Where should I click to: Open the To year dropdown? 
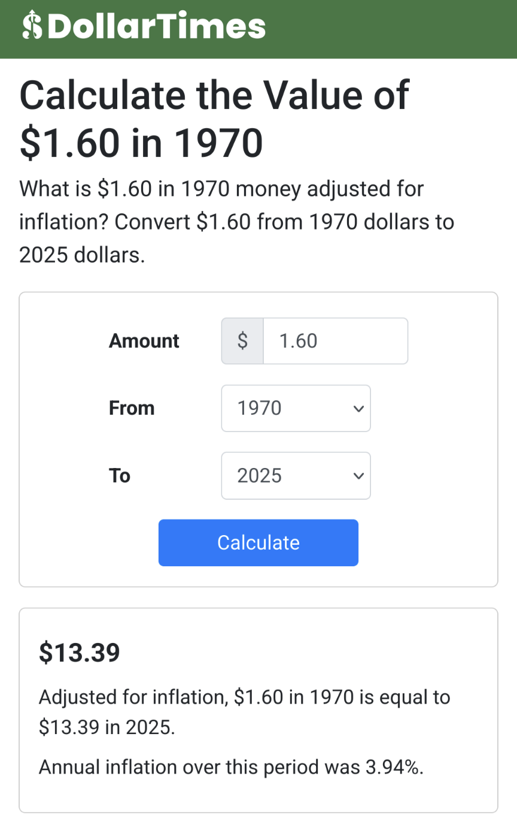(287, 476)
